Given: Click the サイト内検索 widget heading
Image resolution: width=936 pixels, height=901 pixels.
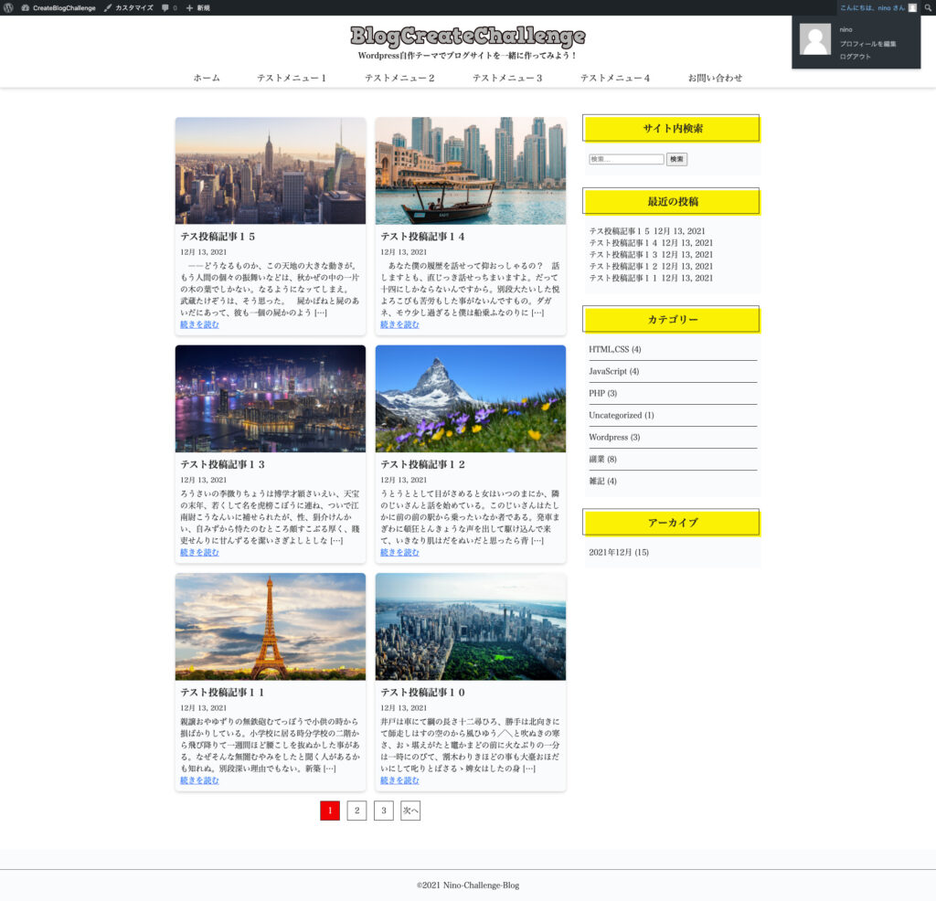Looking at the screenshot, I should tap(672, 128).
